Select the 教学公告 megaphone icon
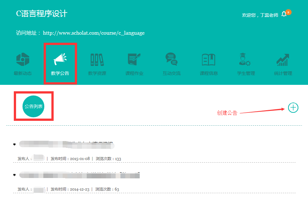This screenshot has height=197, width=308. coord(60,60)
